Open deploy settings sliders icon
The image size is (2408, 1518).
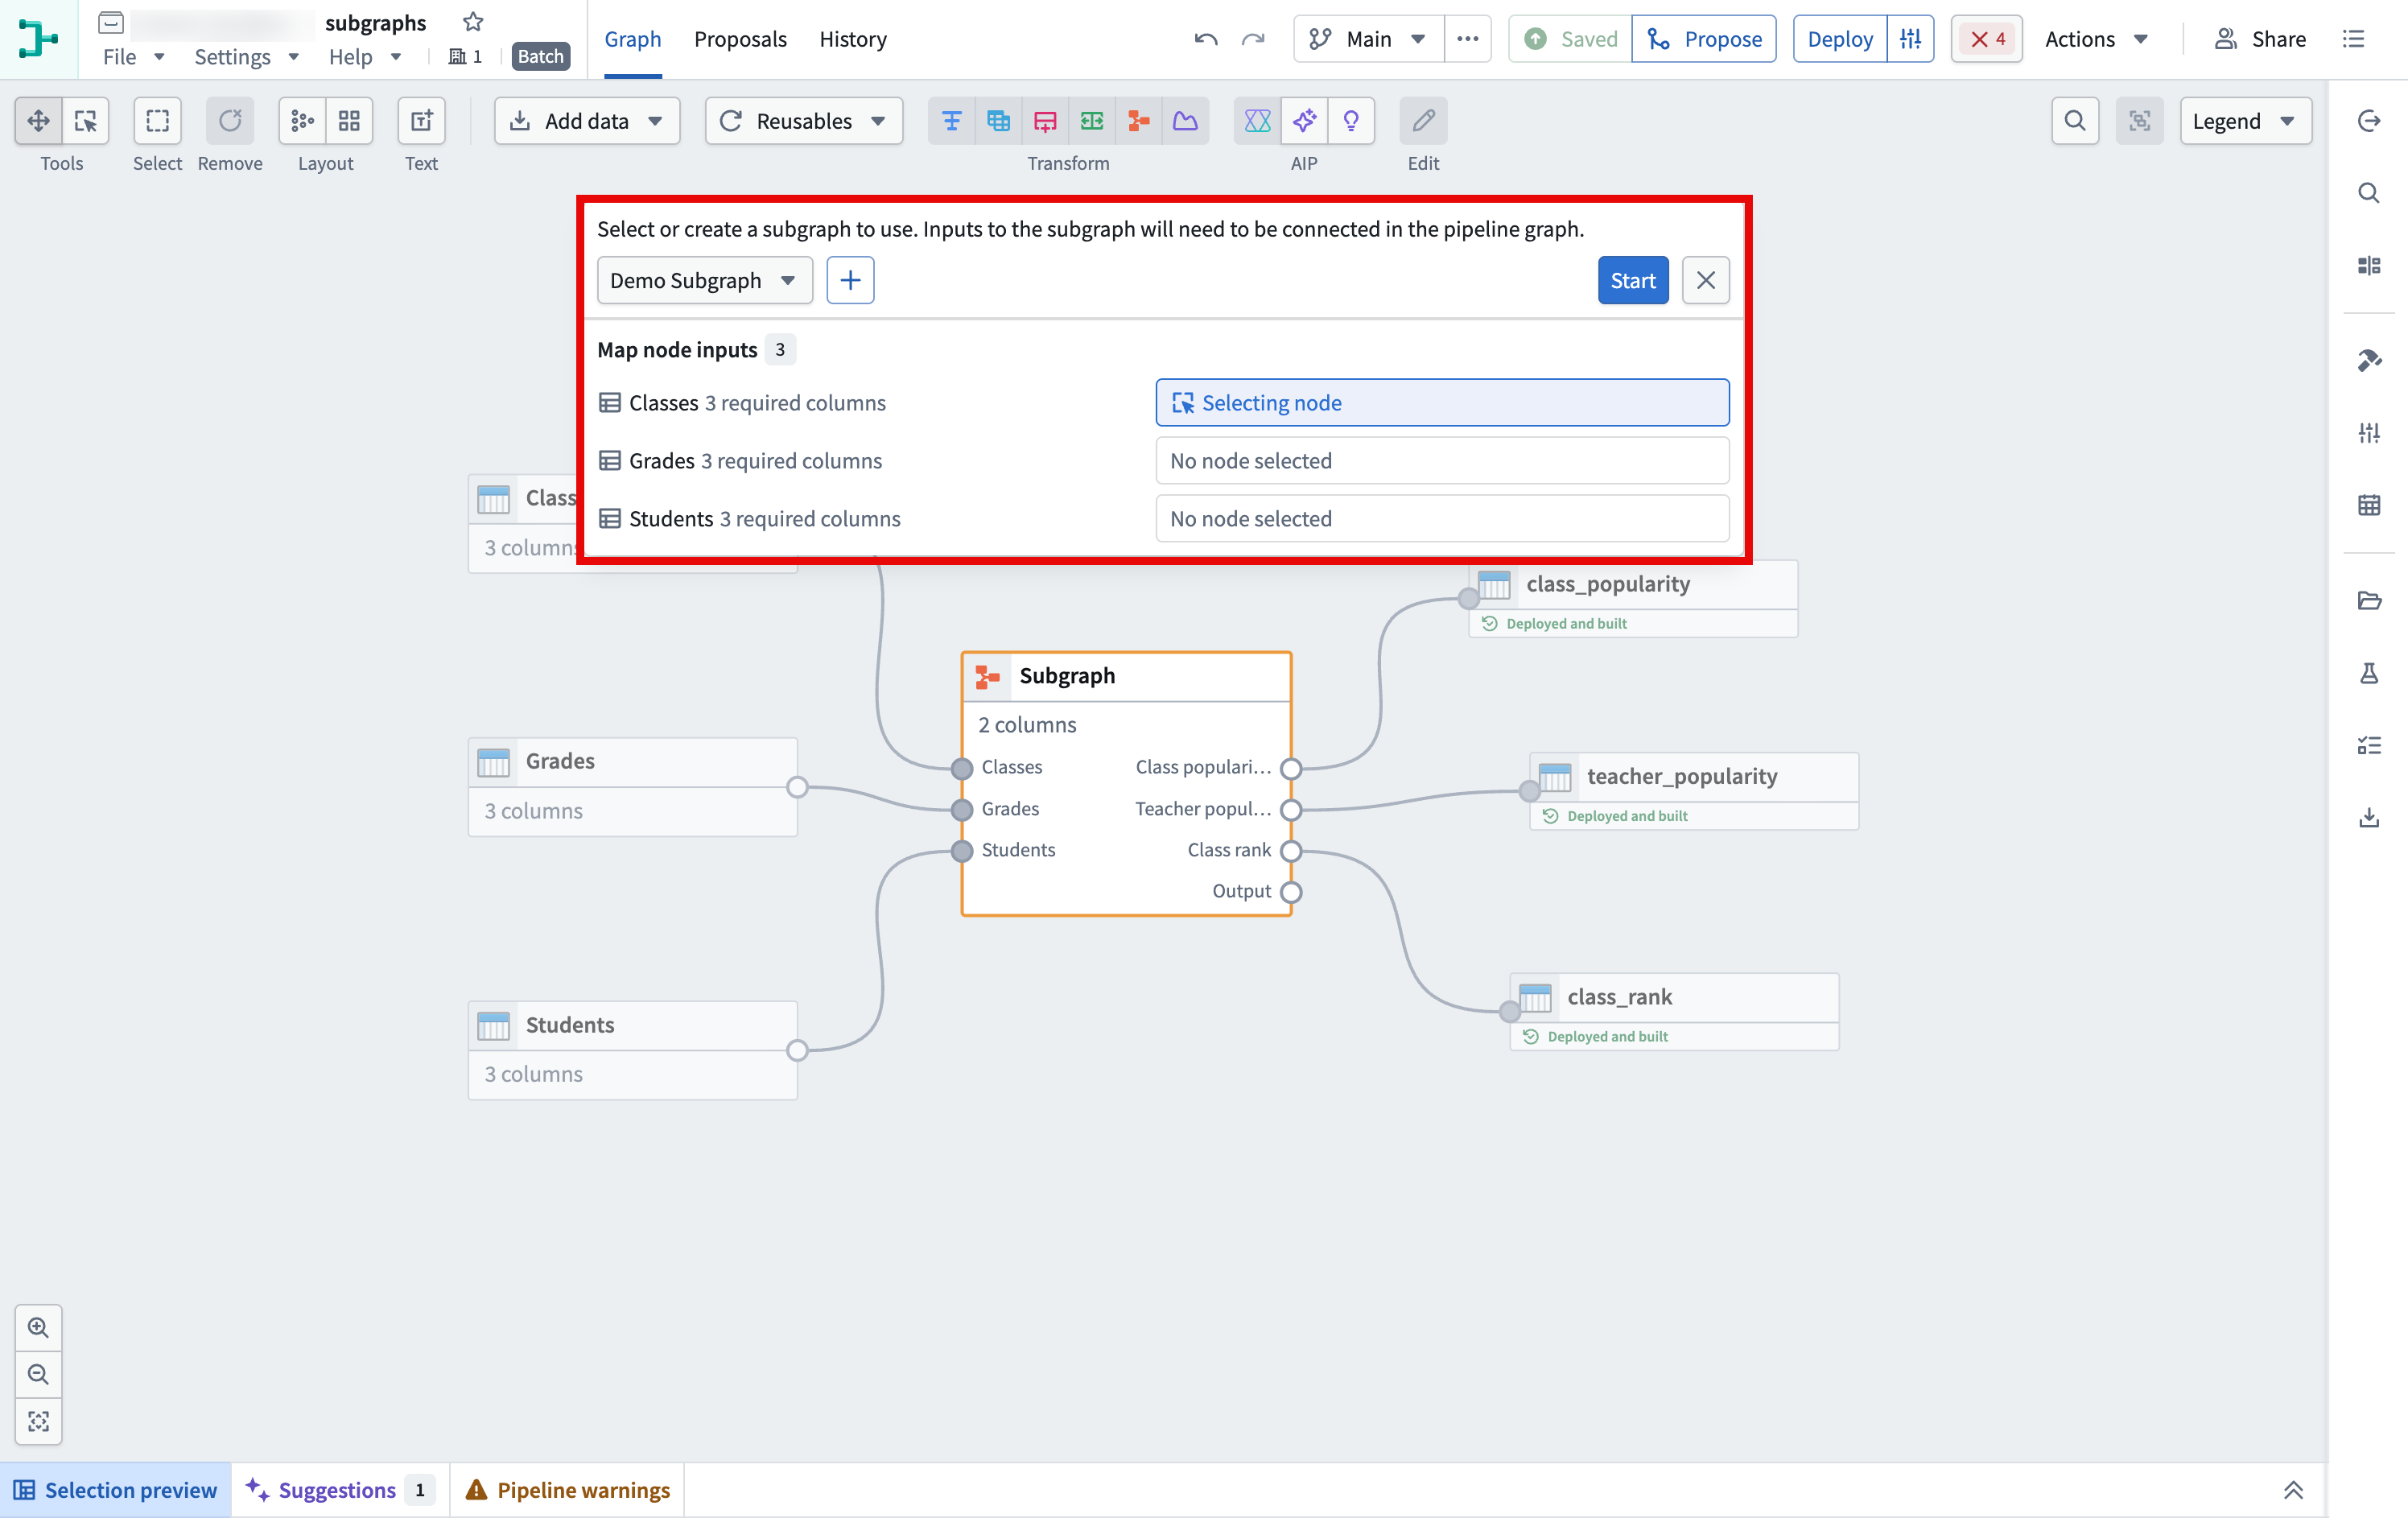point(1910,39)
